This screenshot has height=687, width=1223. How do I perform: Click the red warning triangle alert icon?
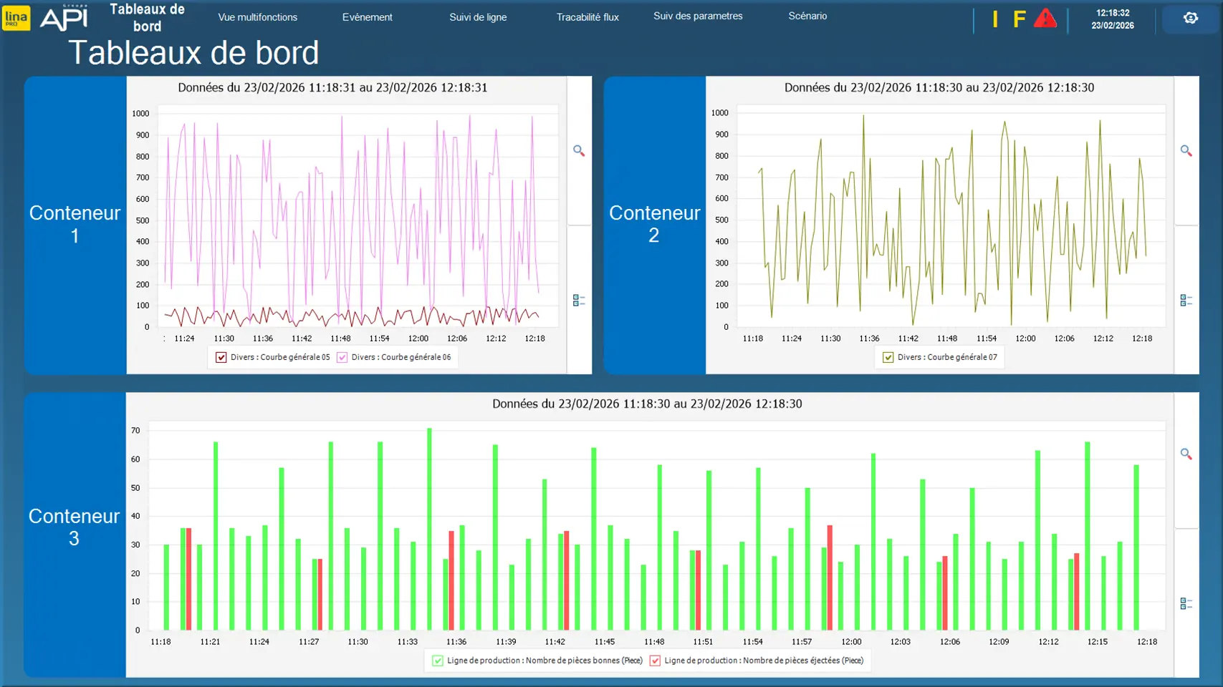click(x=1045, y=19)
